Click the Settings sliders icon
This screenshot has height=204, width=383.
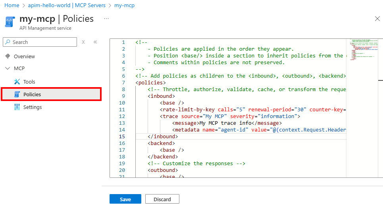coord(17,107)
